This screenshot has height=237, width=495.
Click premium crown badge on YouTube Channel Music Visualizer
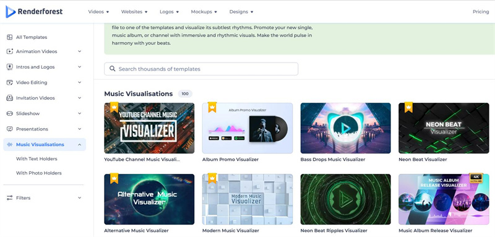pyautogui.click(x=114, y=107)
